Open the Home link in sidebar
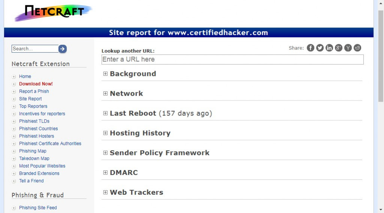 (x=25, y=76)
